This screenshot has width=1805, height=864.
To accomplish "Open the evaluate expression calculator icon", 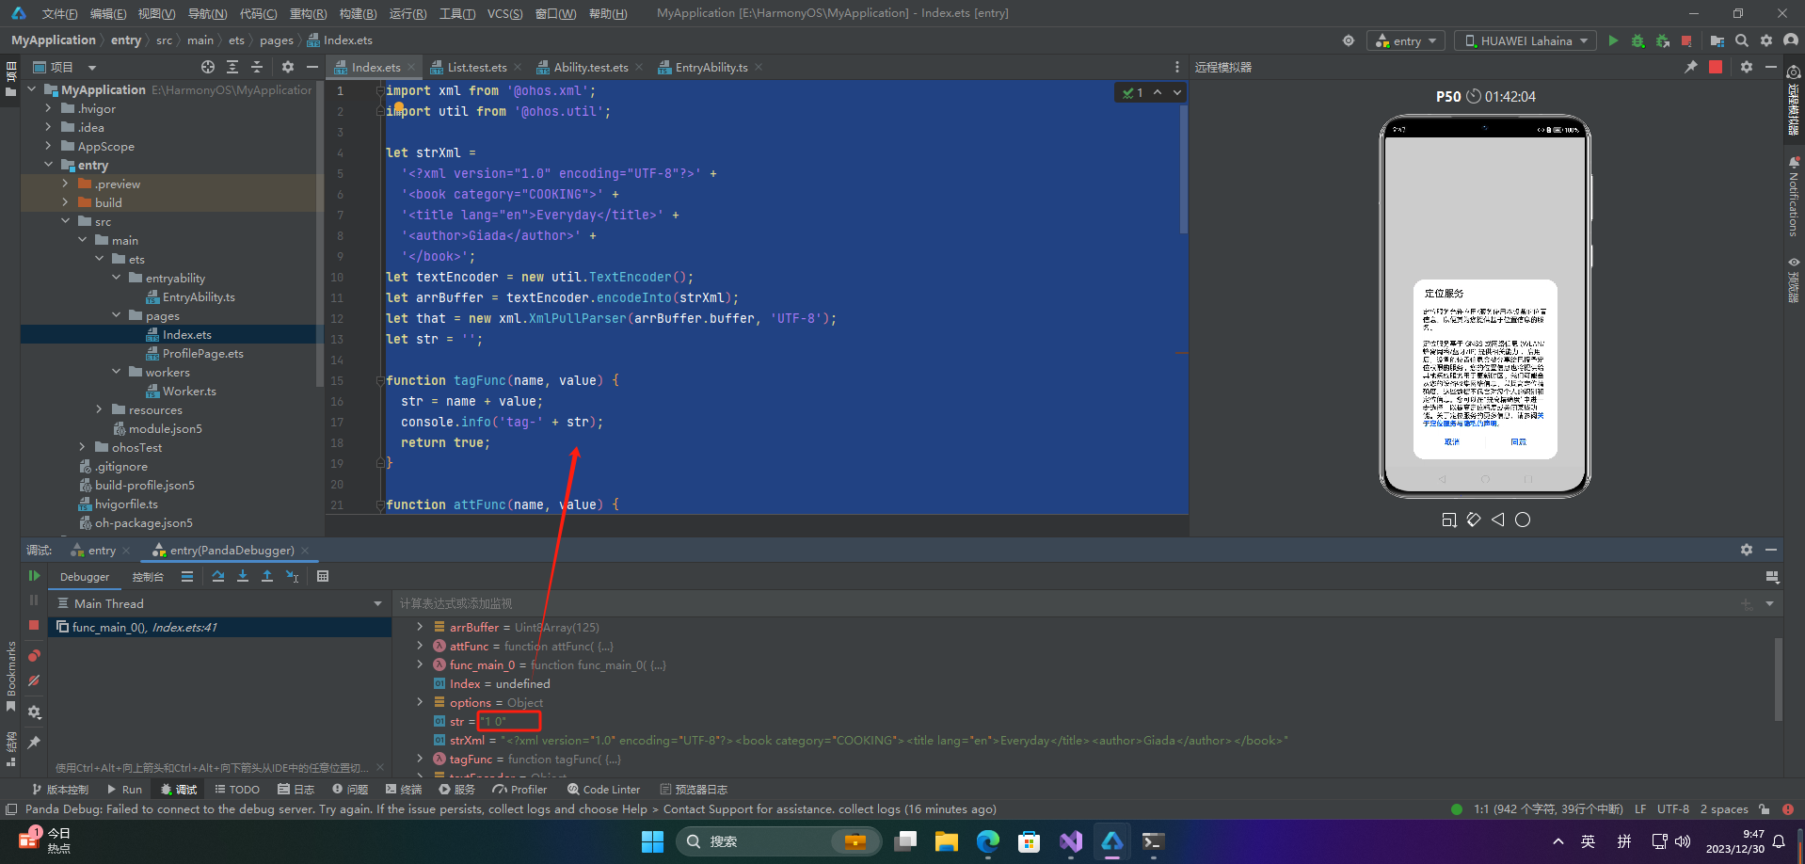I will coord(323,576).
